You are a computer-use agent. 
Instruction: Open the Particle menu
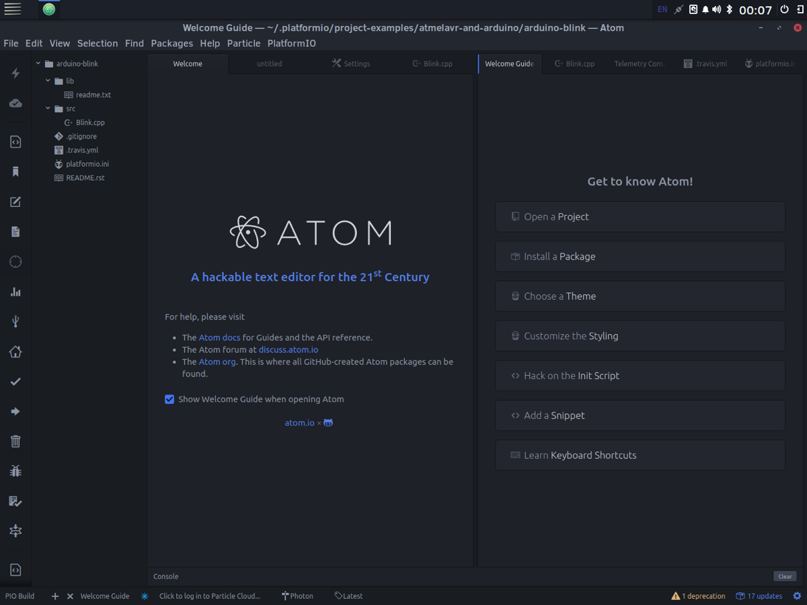click(243, 43)
